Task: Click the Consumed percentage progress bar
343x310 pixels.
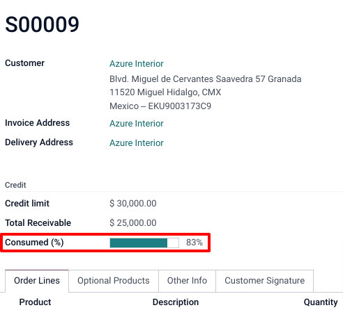Action: click(x=144, y=243)
